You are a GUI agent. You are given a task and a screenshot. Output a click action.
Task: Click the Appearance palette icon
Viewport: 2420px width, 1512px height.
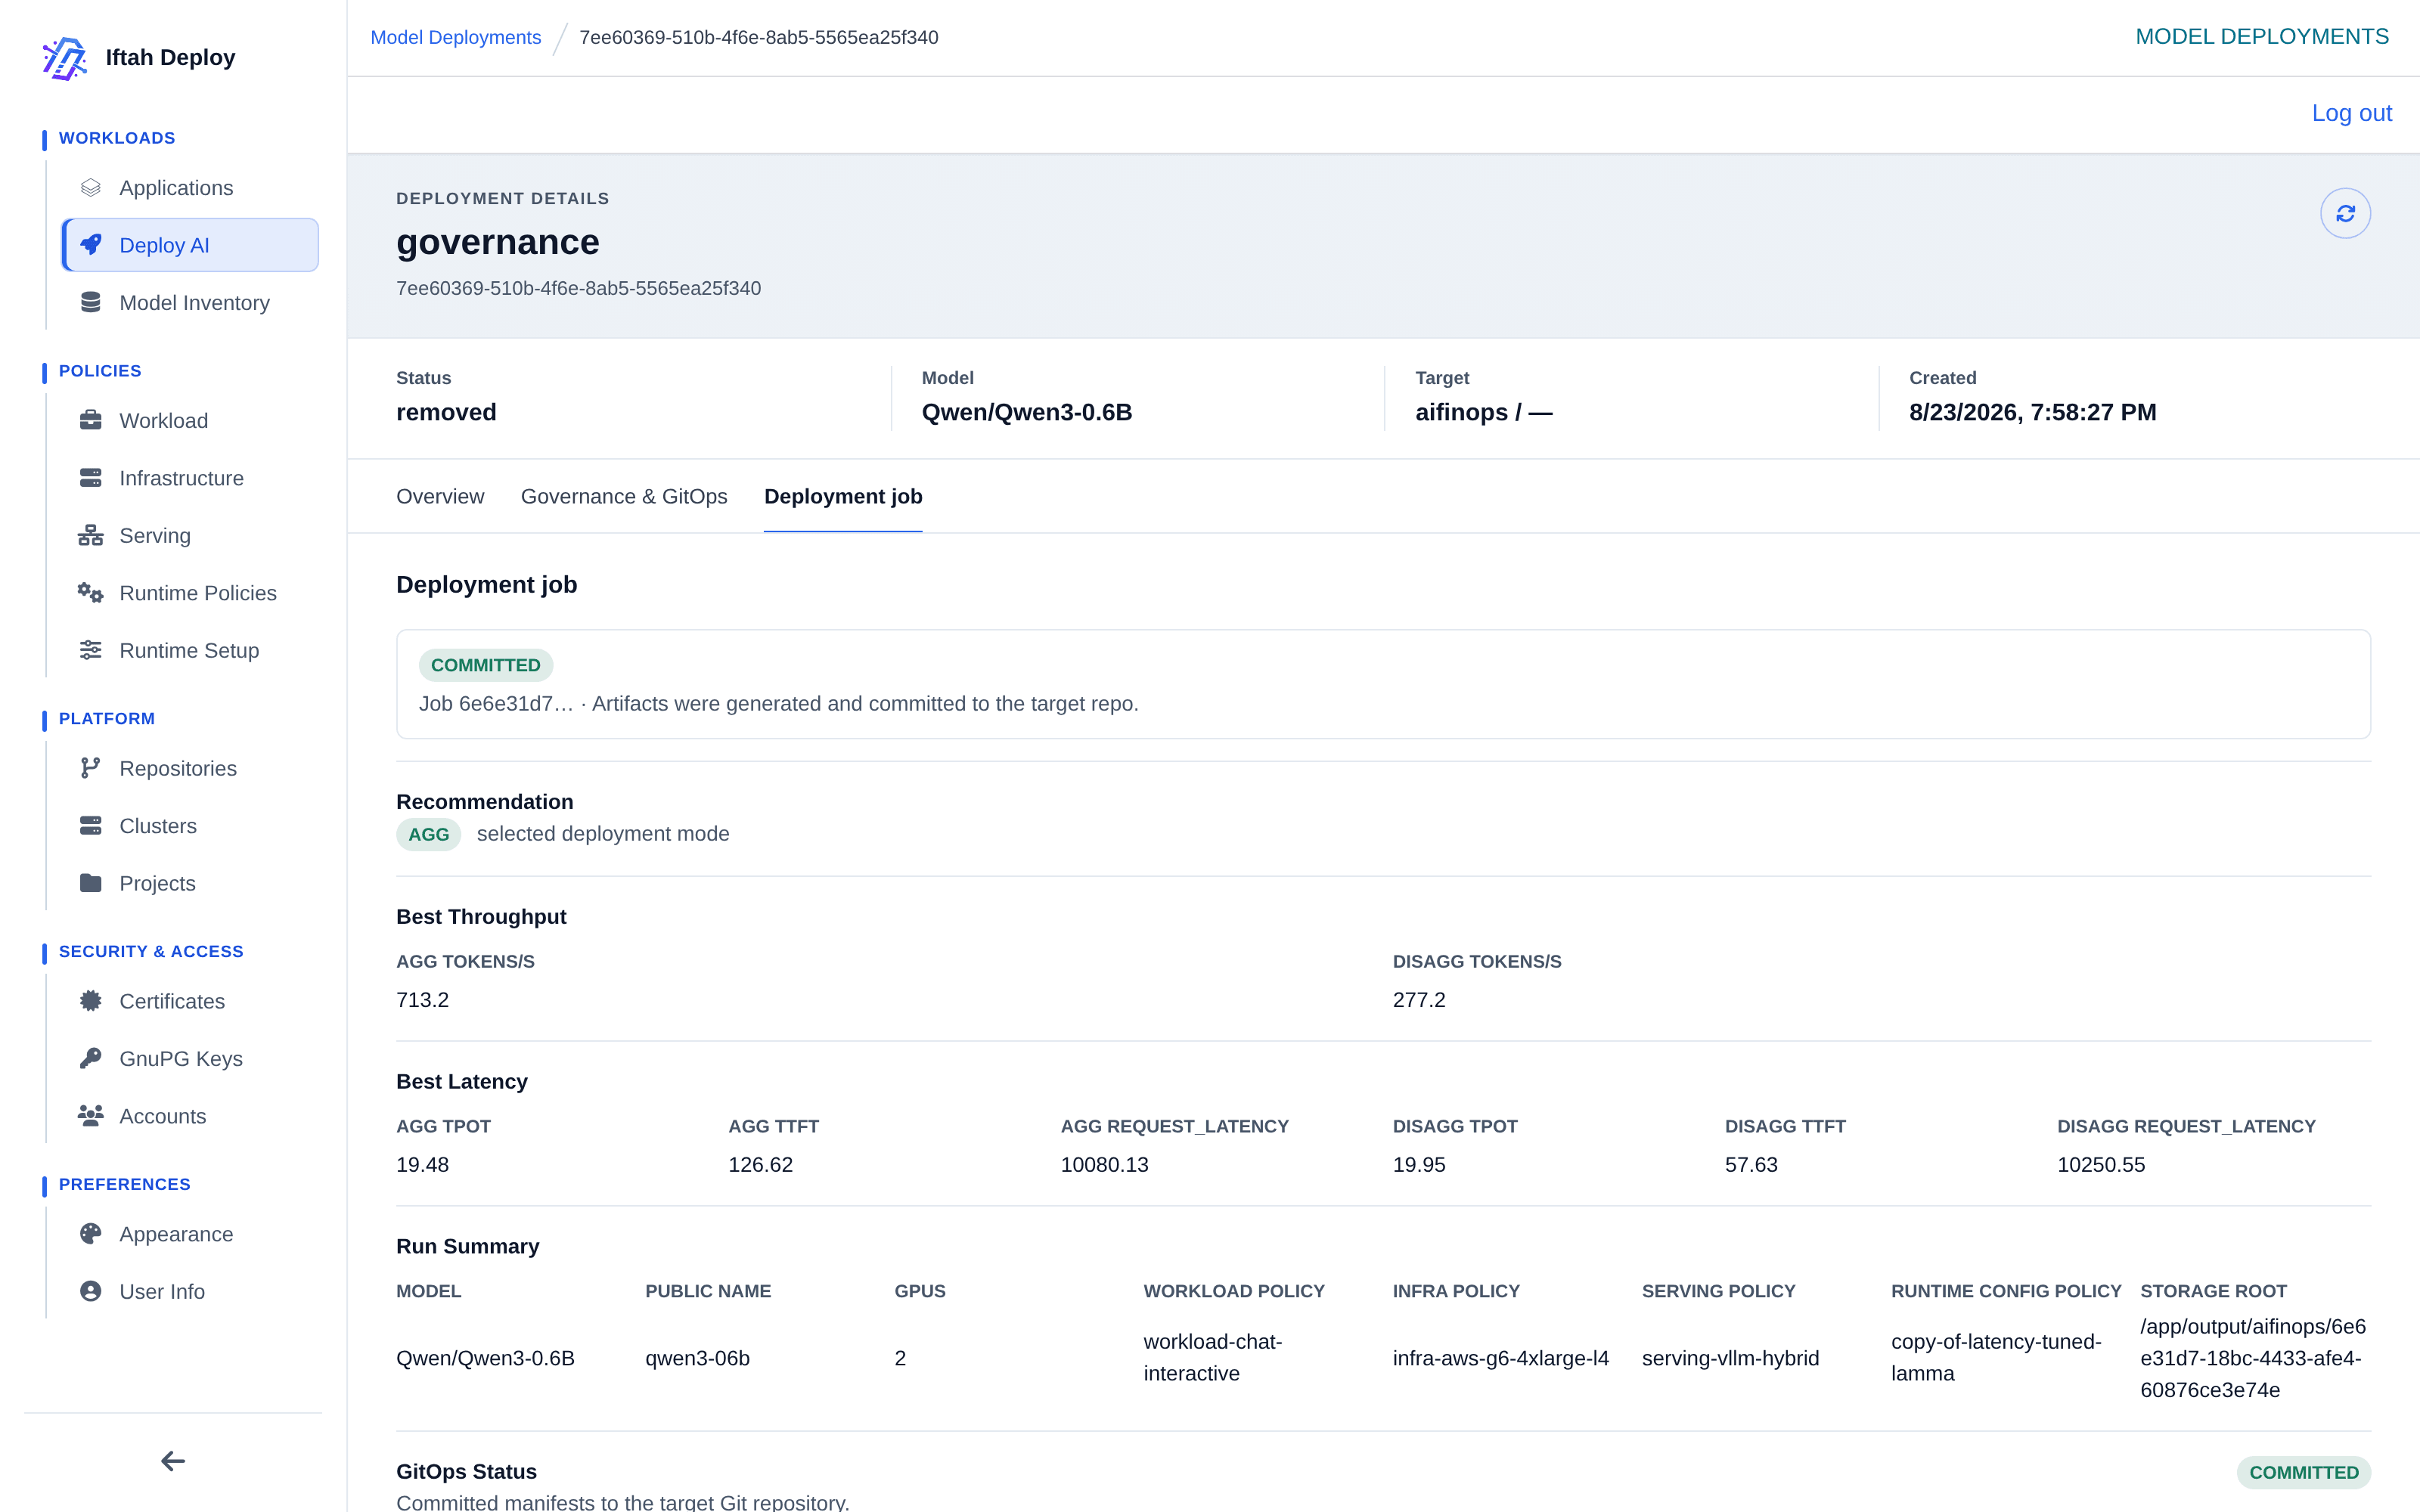click(x=91, y=1234)
